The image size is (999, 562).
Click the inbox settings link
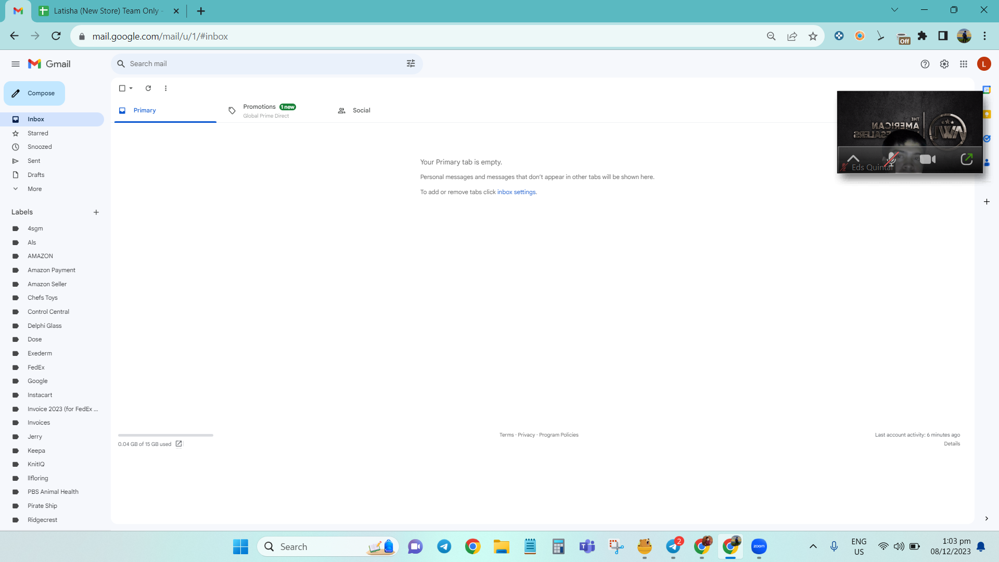516,192
